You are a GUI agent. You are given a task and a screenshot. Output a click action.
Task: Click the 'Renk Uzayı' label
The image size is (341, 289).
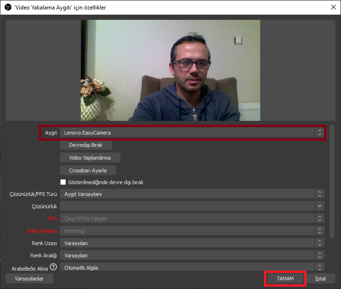(44, 243)
